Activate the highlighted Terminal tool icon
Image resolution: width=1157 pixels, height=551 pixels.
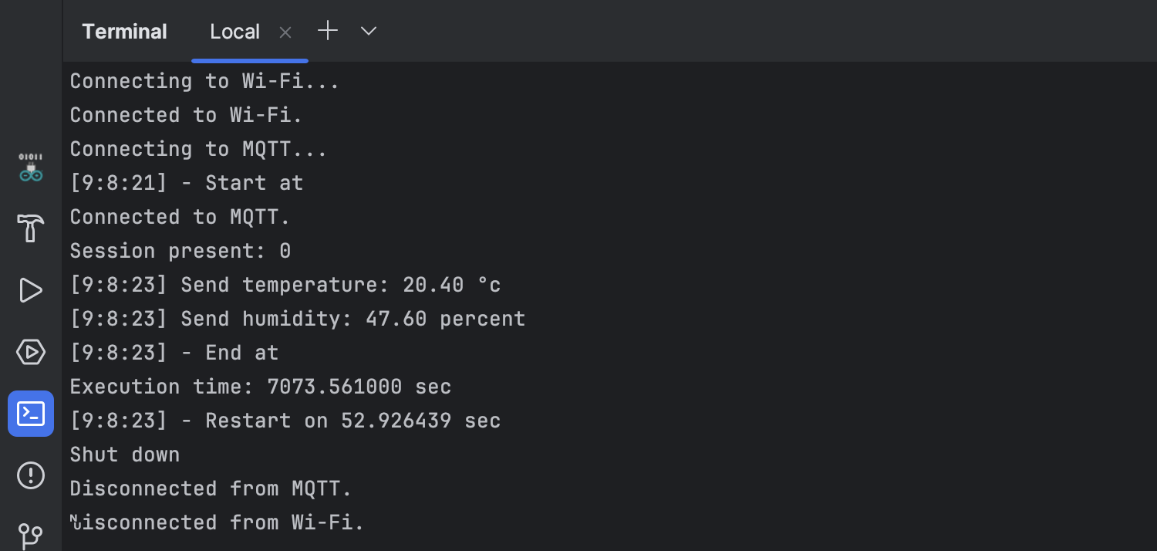pyautogui.click(x=31, y=414)
